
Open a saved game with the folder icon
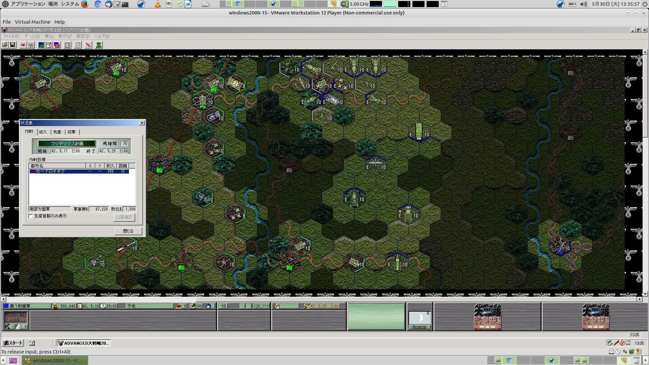[x=5, y=45]
